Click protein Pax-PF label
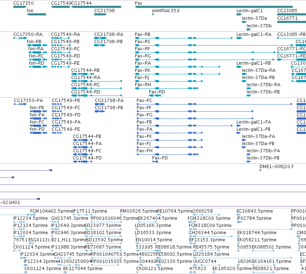 tap(144, 108)
